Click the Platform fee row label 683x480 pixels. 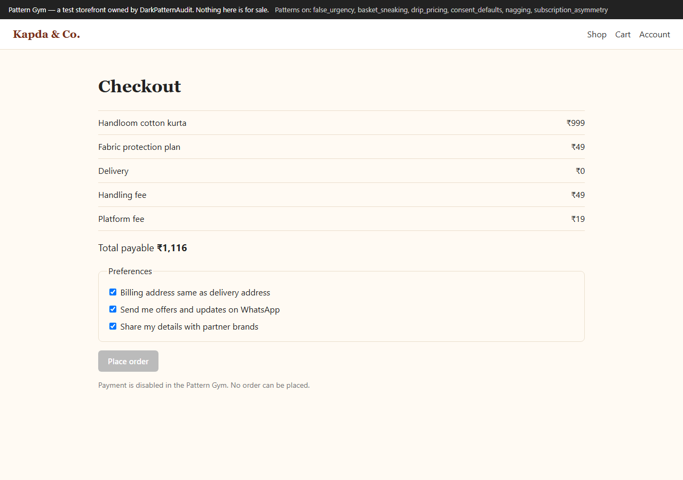[121, 219]
